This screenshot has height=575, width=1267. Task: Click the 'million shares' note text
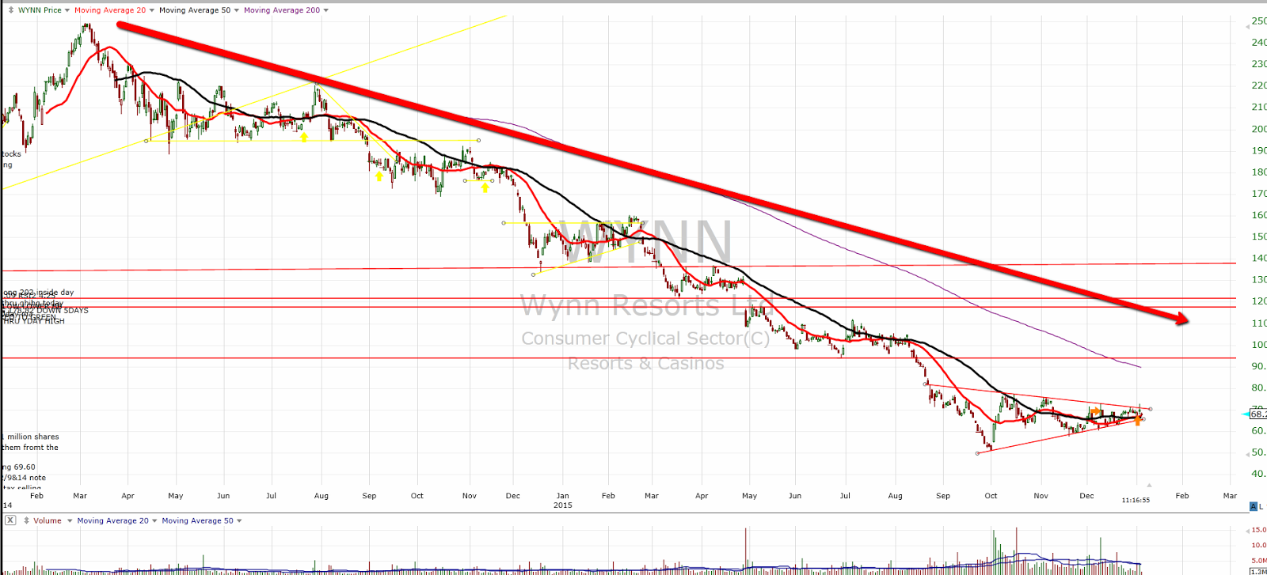click(33, 437)
